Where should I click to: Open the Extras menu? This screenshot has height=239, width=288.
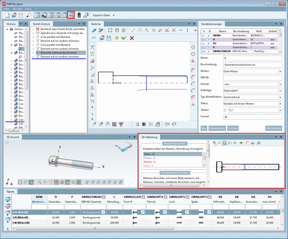pos(28,9)
